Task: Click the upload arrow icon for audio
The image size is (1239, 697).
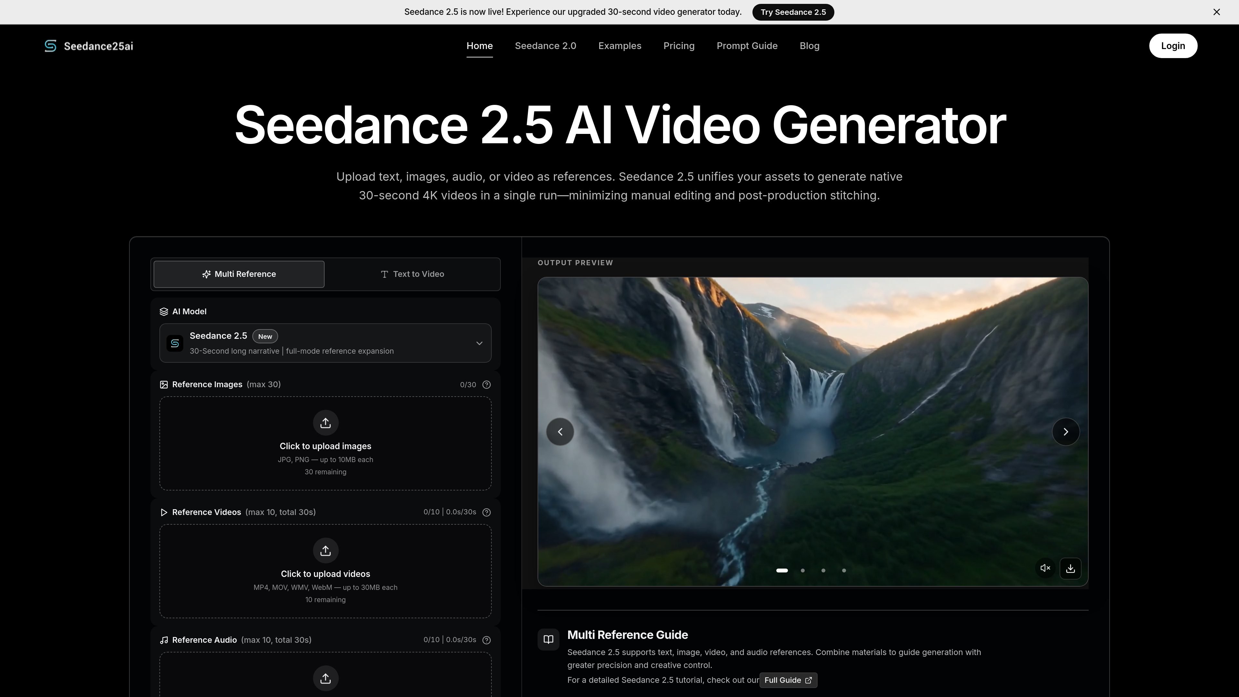Action: click(x=326, y=678)
